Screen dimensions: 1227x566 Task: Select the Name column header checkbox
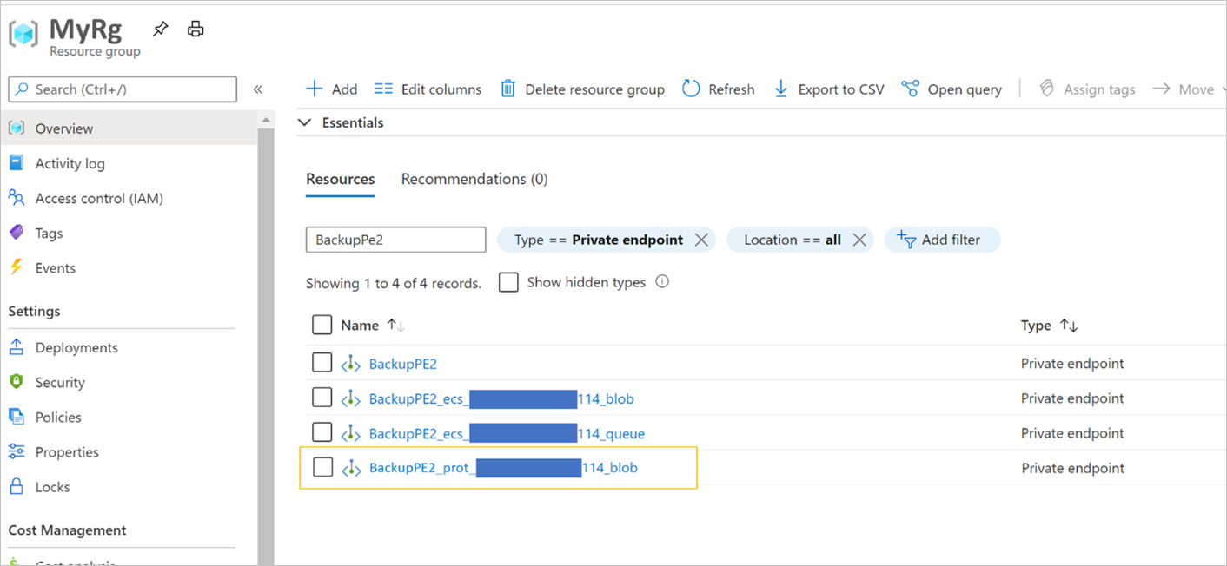pyautogui.click(x=322, y=325)
